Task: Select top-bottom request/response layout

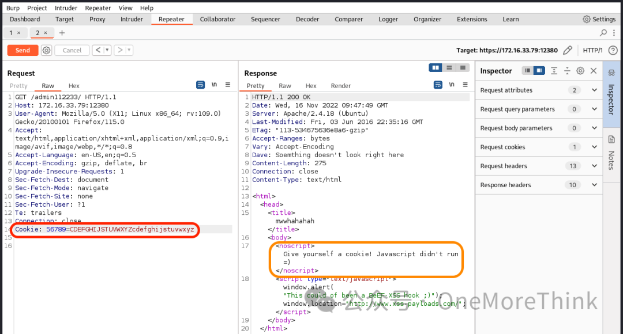Action: click(x=449, y=68)
